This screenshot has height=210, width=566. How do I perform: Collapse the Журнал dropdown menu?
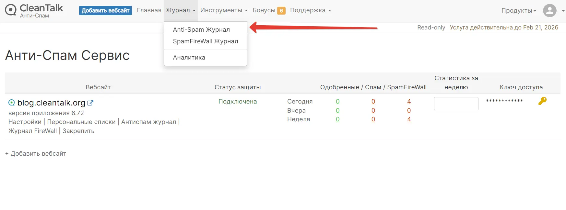pyautogui.click(x=181, y=10)
